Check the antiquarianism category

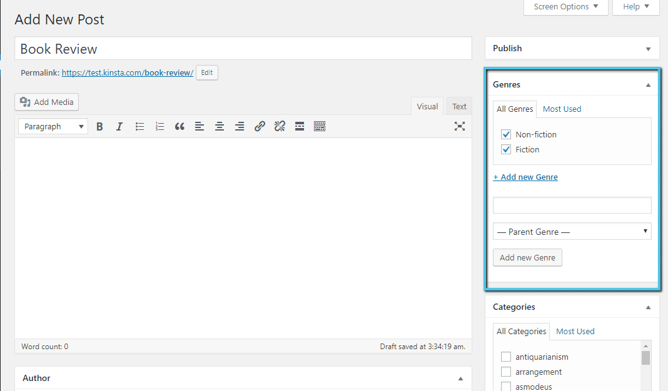(x=506, y=356)
